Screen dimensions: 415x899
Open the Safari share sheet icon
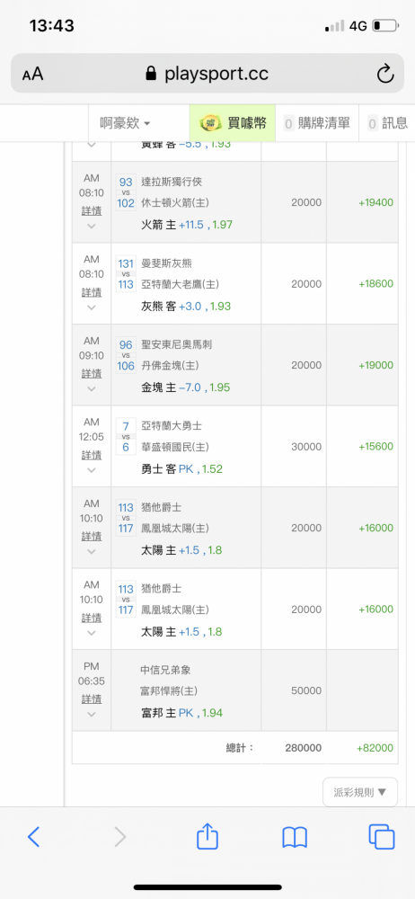tap(207, 836)
